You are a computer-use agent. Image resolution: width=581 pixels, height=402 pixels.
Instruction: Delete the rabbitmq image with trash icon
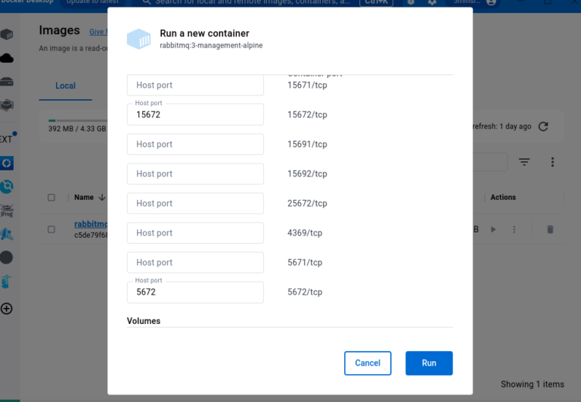550,229
